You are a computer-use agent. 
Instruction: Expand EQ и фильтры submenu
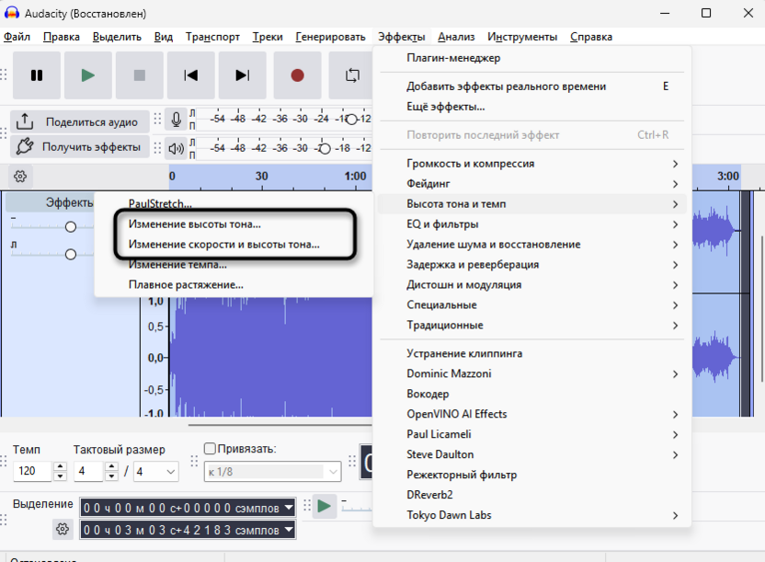click(531, 224)
